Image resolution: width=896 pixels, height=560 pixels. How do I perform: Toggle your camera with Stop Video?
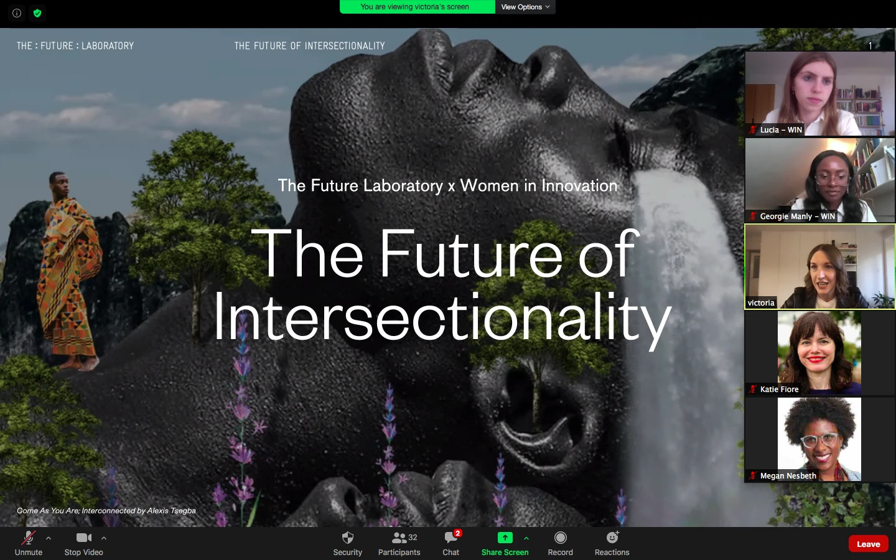tap(83, 543)
